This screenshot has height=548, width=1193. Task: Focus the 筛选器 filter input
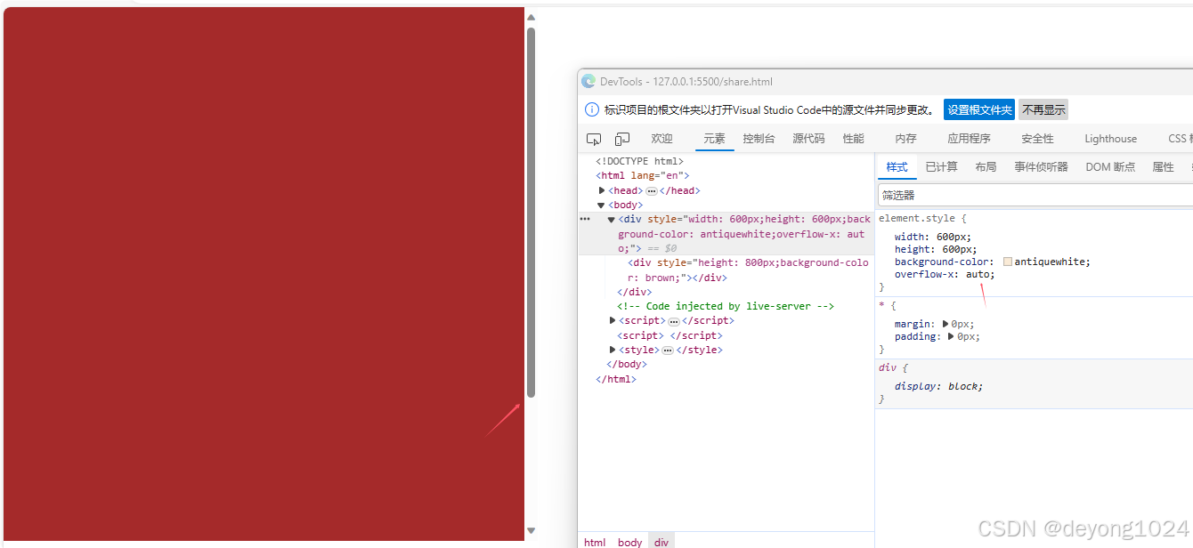click(x=1035, y=195)
